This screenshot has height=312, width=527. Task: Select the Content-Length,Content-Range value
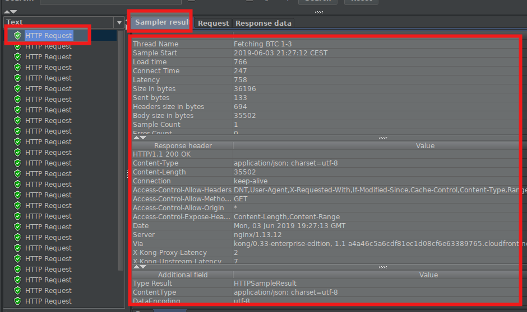[286, 217]
